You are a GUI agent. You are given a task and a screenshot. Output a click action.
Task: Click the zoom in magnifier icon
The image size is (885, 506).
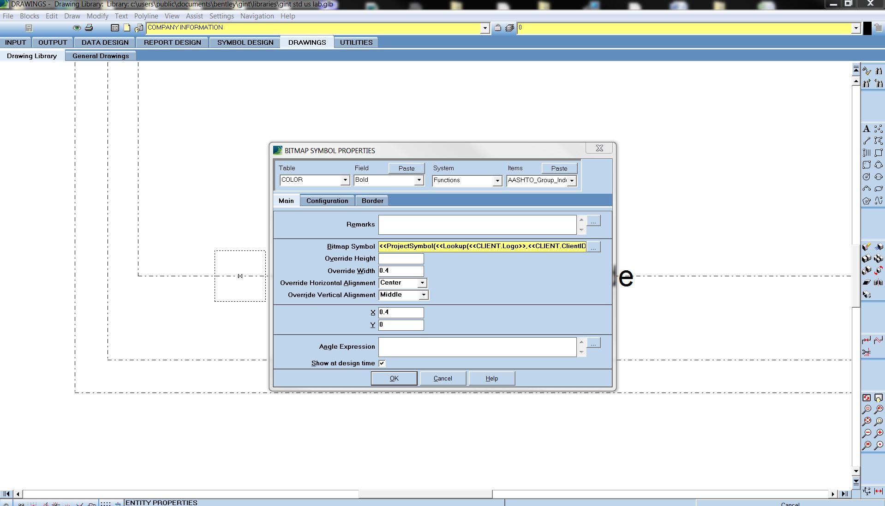click(x=879, y=433)
